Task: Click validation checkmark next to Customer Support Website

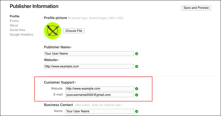Action: click(136, 89)
